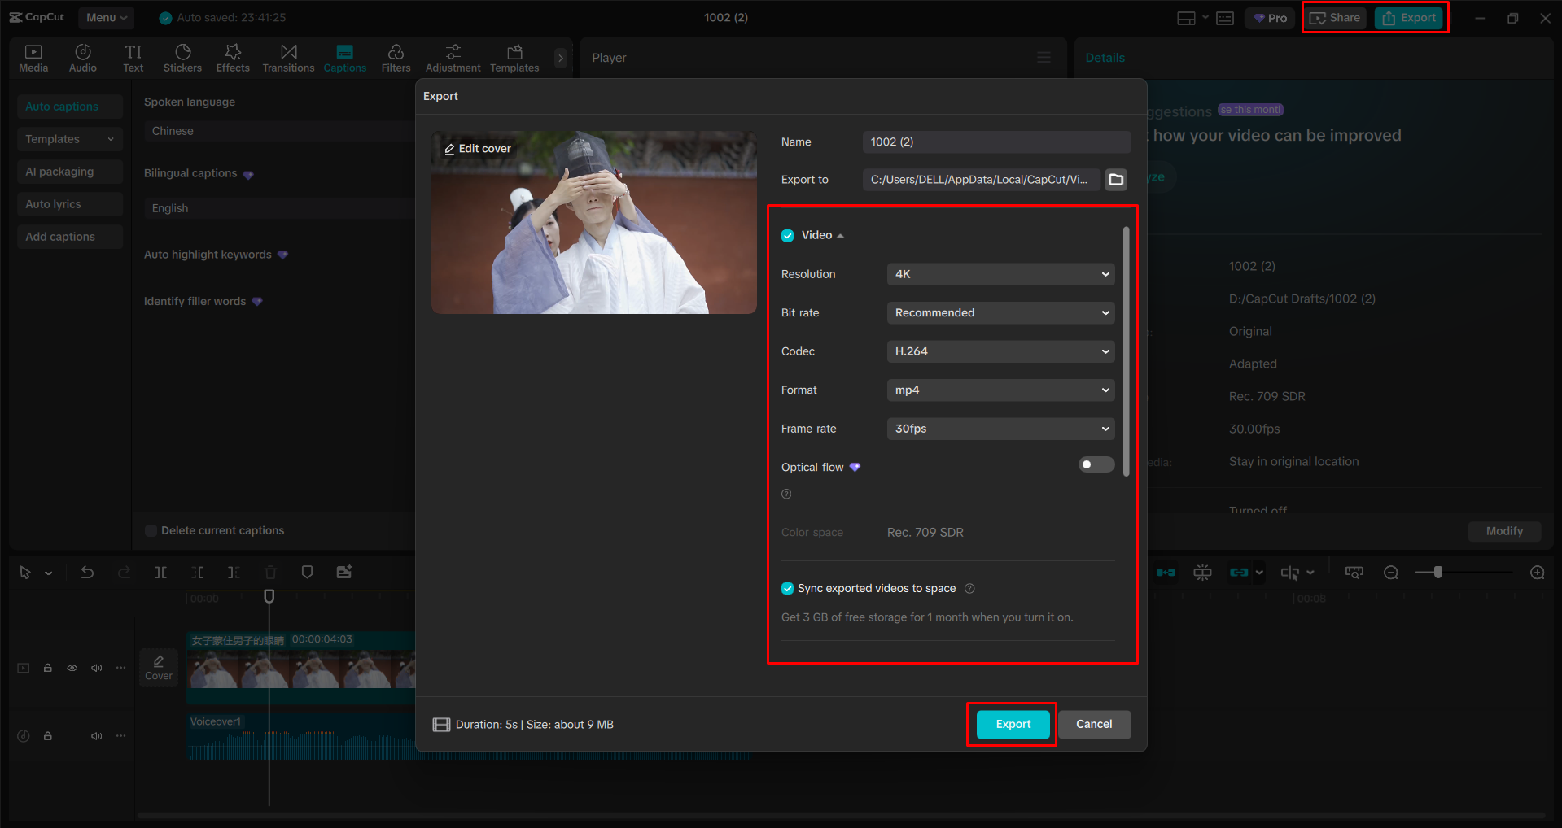
Task: Click the Cancel button in Export dialog
Action: 1094,724
